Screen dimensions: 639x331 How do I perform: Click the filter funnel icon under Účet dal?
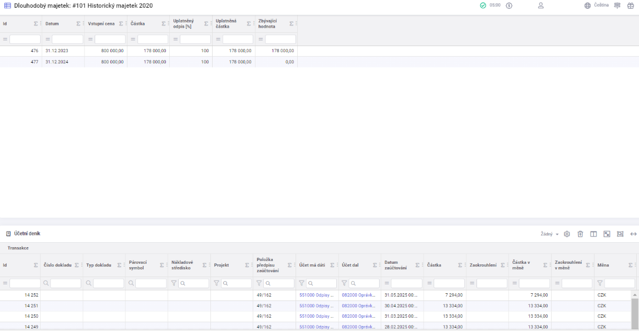pos(345,283)
